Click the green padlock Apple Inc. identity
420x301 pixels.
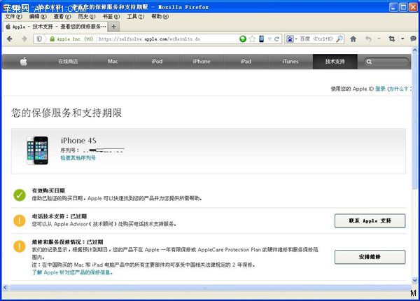pos(71,38)
